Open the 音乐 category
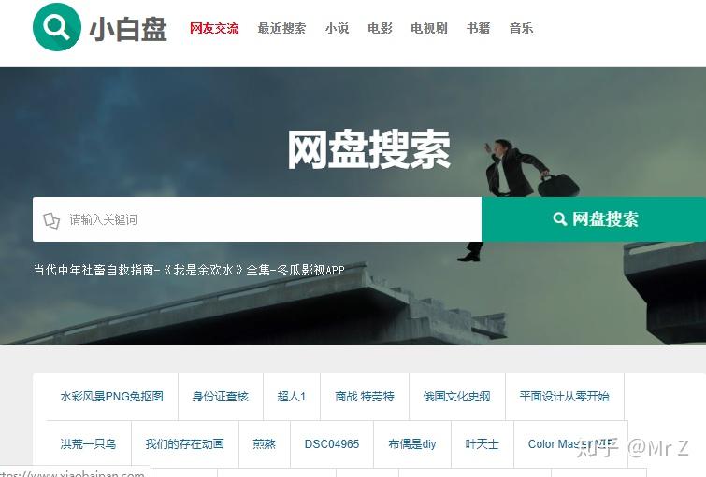The width and height of the screenshot is (706, 477). (x=521, y=28)
